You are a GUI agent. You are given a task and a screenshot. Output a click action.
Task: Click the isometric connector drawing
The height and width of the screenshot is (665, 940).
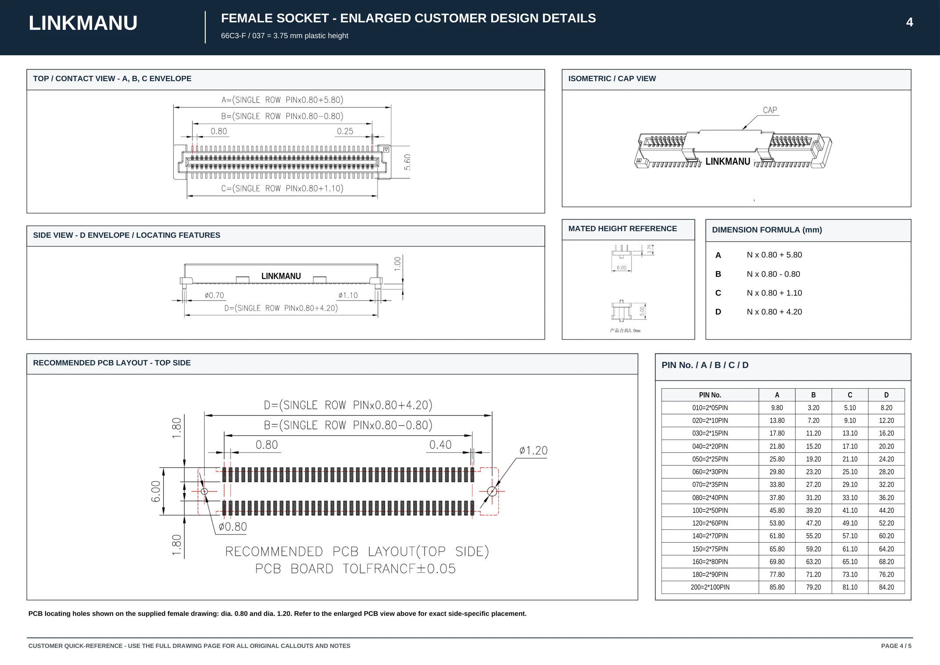pos(733,149)
